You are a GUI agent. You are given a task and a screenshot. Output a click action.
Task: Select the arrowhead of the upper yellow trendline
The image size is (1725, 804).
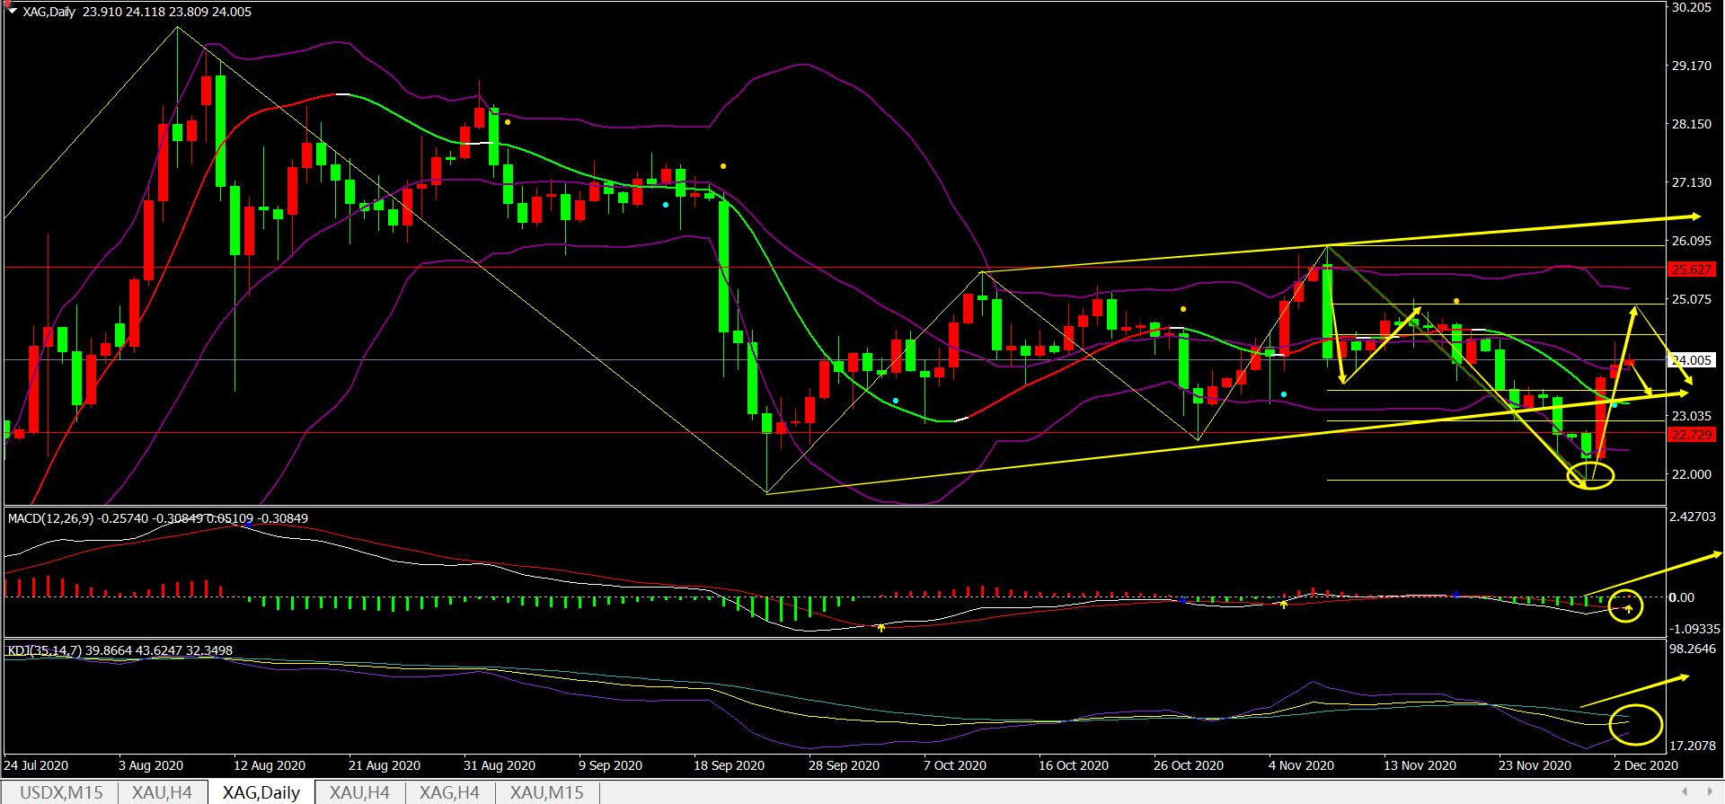click(x=1694, y=216)
